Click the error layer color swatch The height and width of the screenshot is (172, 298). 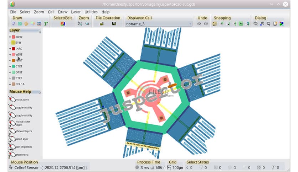point(14,37)
